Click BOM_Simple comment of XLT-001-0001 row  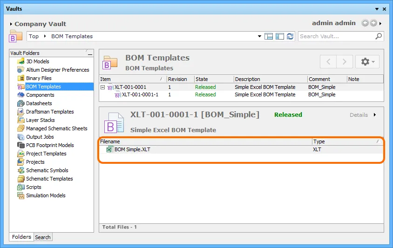322,87
